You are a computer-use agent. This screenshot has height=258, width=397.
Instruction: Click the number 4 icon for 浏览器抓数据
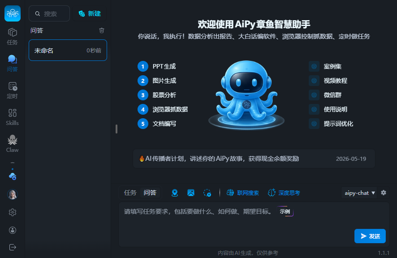143,109
